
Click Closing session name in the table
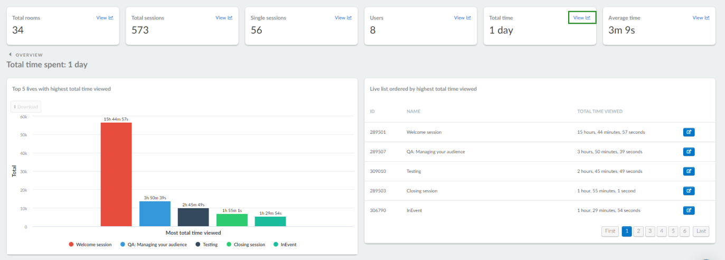(422, 191)
